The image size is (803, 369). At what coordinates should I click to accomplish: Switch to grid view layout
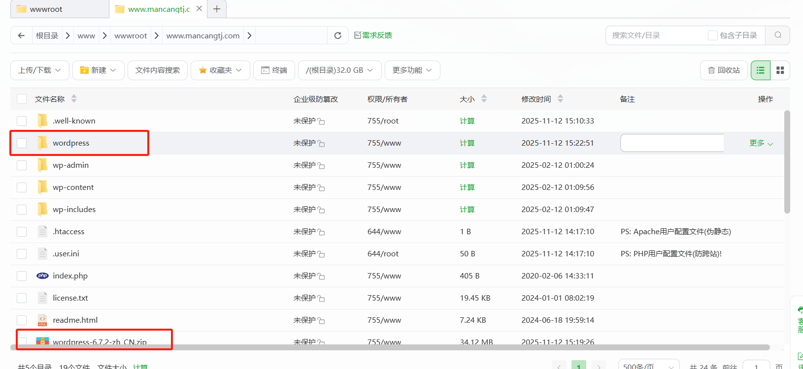(x=780, y=70)
